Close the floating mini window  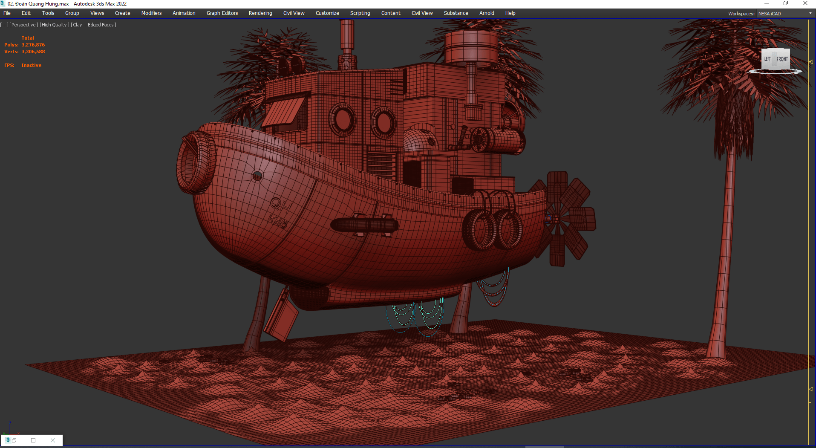(x=53, y=440)
